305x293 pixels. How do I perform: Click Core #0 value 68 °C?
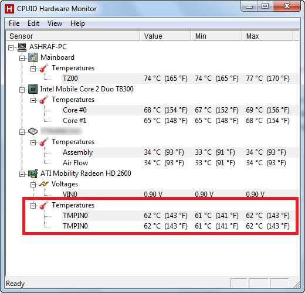[165, 110]
